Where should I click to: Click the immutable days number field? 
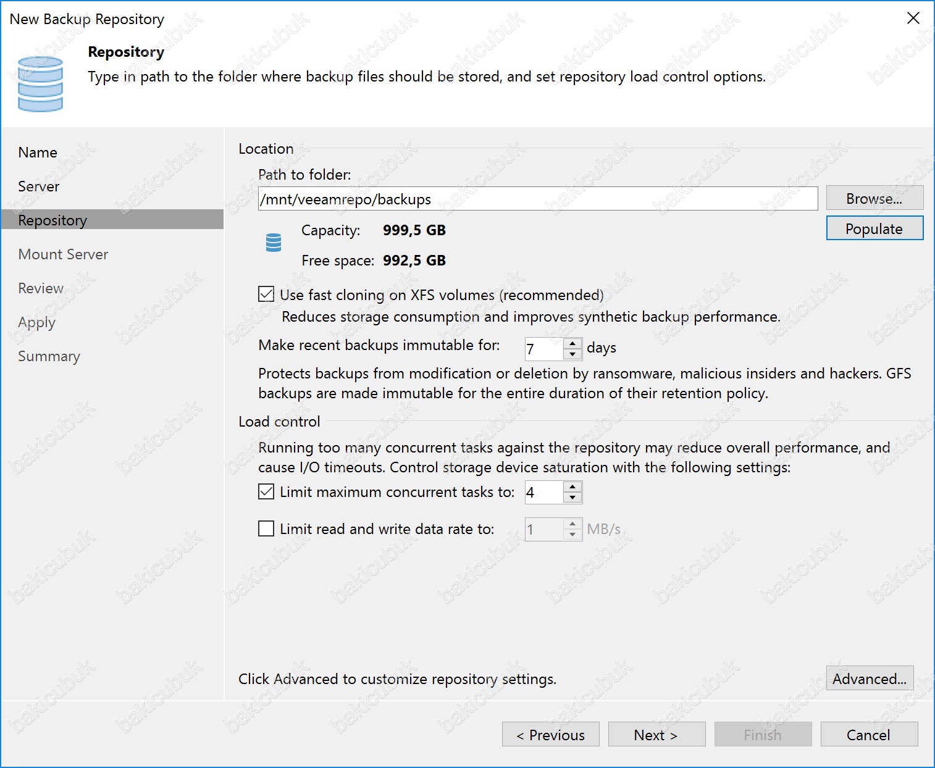tap(543, 349)
